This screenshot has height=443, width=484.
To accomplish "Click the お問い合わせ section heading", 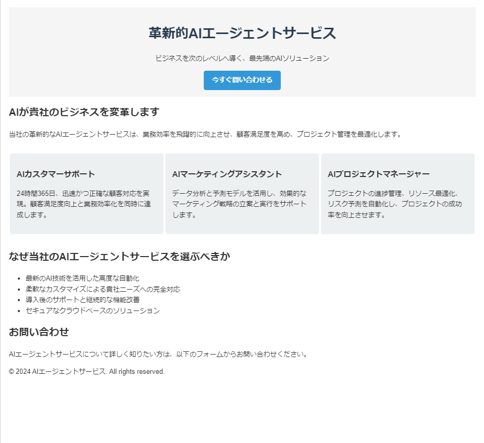I will [39, 331].
